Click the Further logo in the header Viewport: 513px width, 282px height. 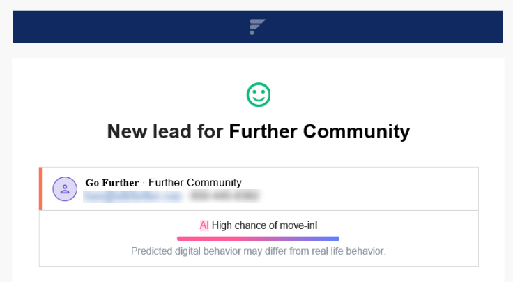(x=257, y=27)
